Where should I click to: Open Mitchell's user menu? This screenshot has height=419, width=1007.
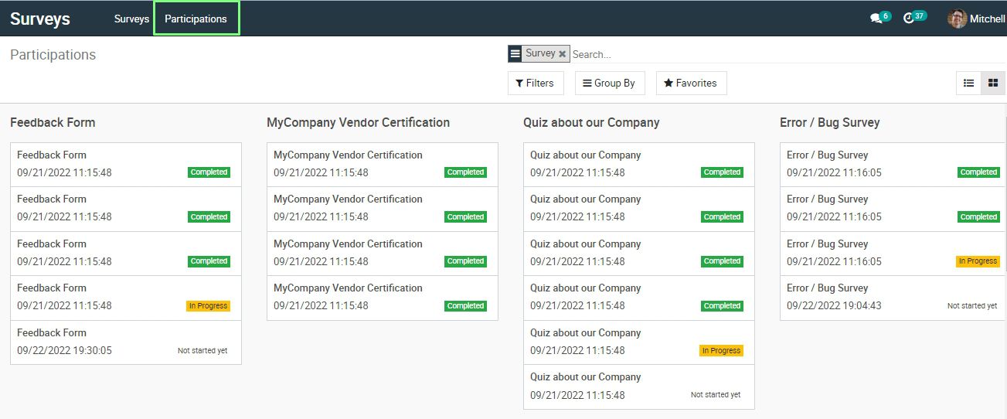tap(976, 19)
